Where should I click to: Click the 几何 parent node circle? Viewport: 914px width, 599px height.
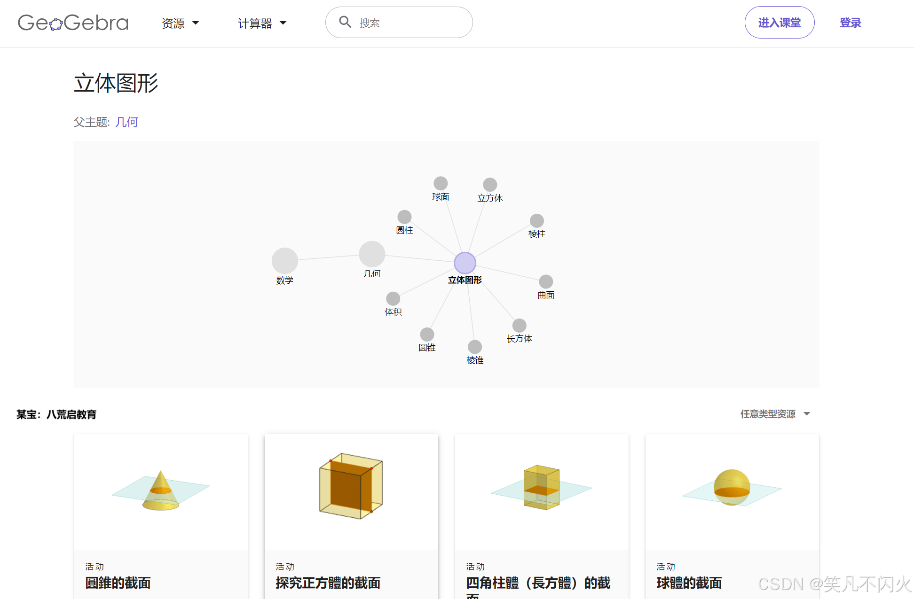372,254
